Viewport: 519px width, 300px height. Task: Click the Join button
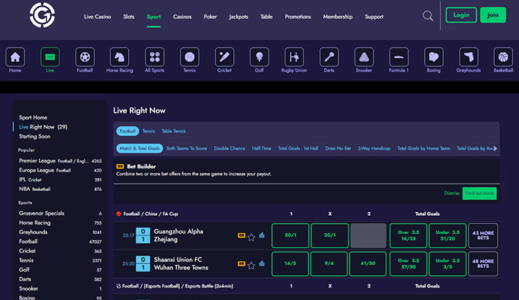493,15
